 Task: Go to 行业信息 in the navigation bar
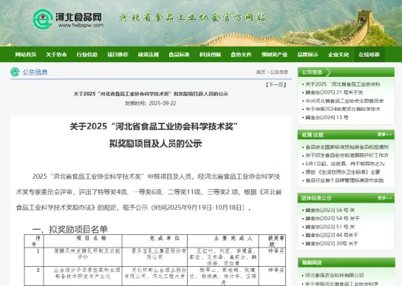click(x=87, y=55)
